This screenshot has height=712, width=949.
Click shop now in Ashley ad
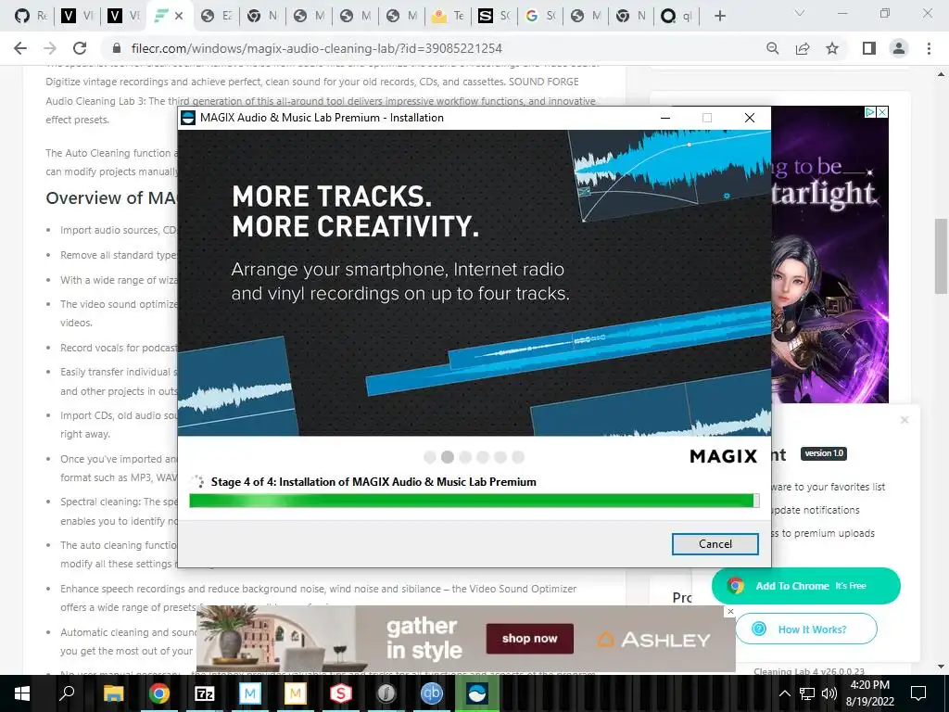coord(529,639)
